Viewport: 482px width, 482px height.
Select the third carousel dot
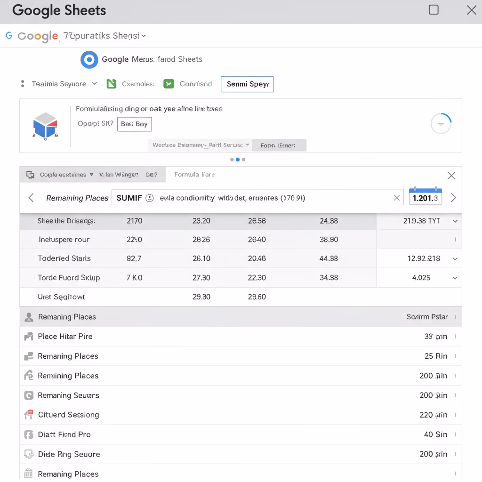[x=243, y=160]
